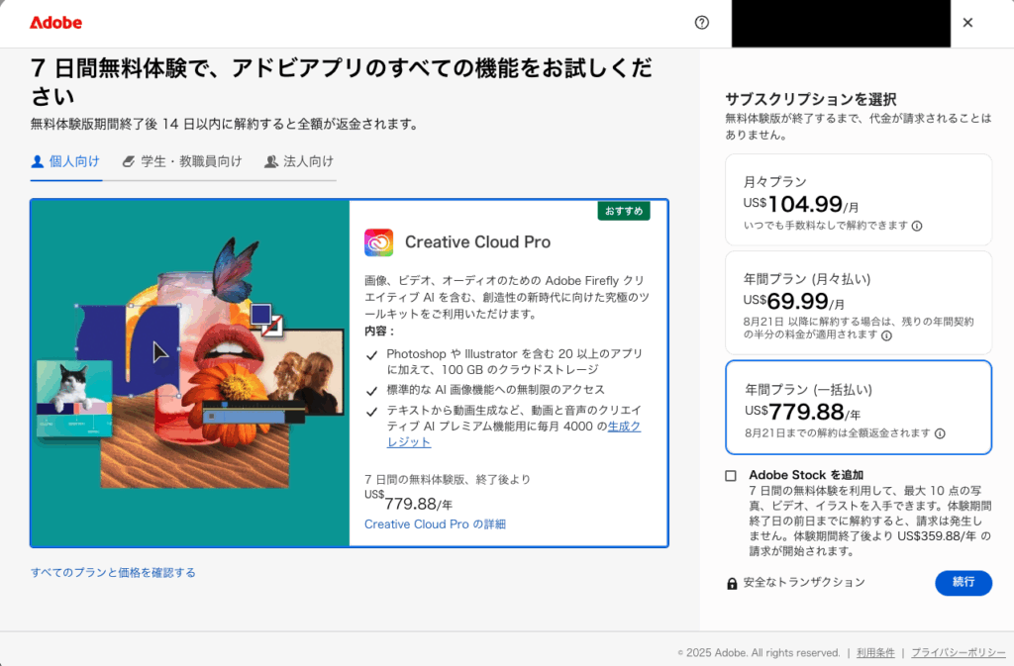This screenshot has height=666, width=1014.
Task: Open the help question mark icon
Action: 702,23
